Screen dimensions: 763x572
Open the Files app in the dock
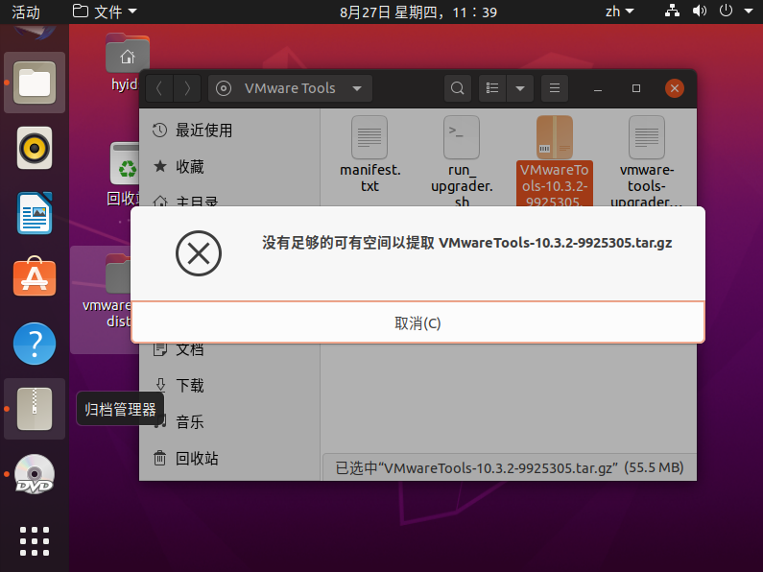coord(35,83)
